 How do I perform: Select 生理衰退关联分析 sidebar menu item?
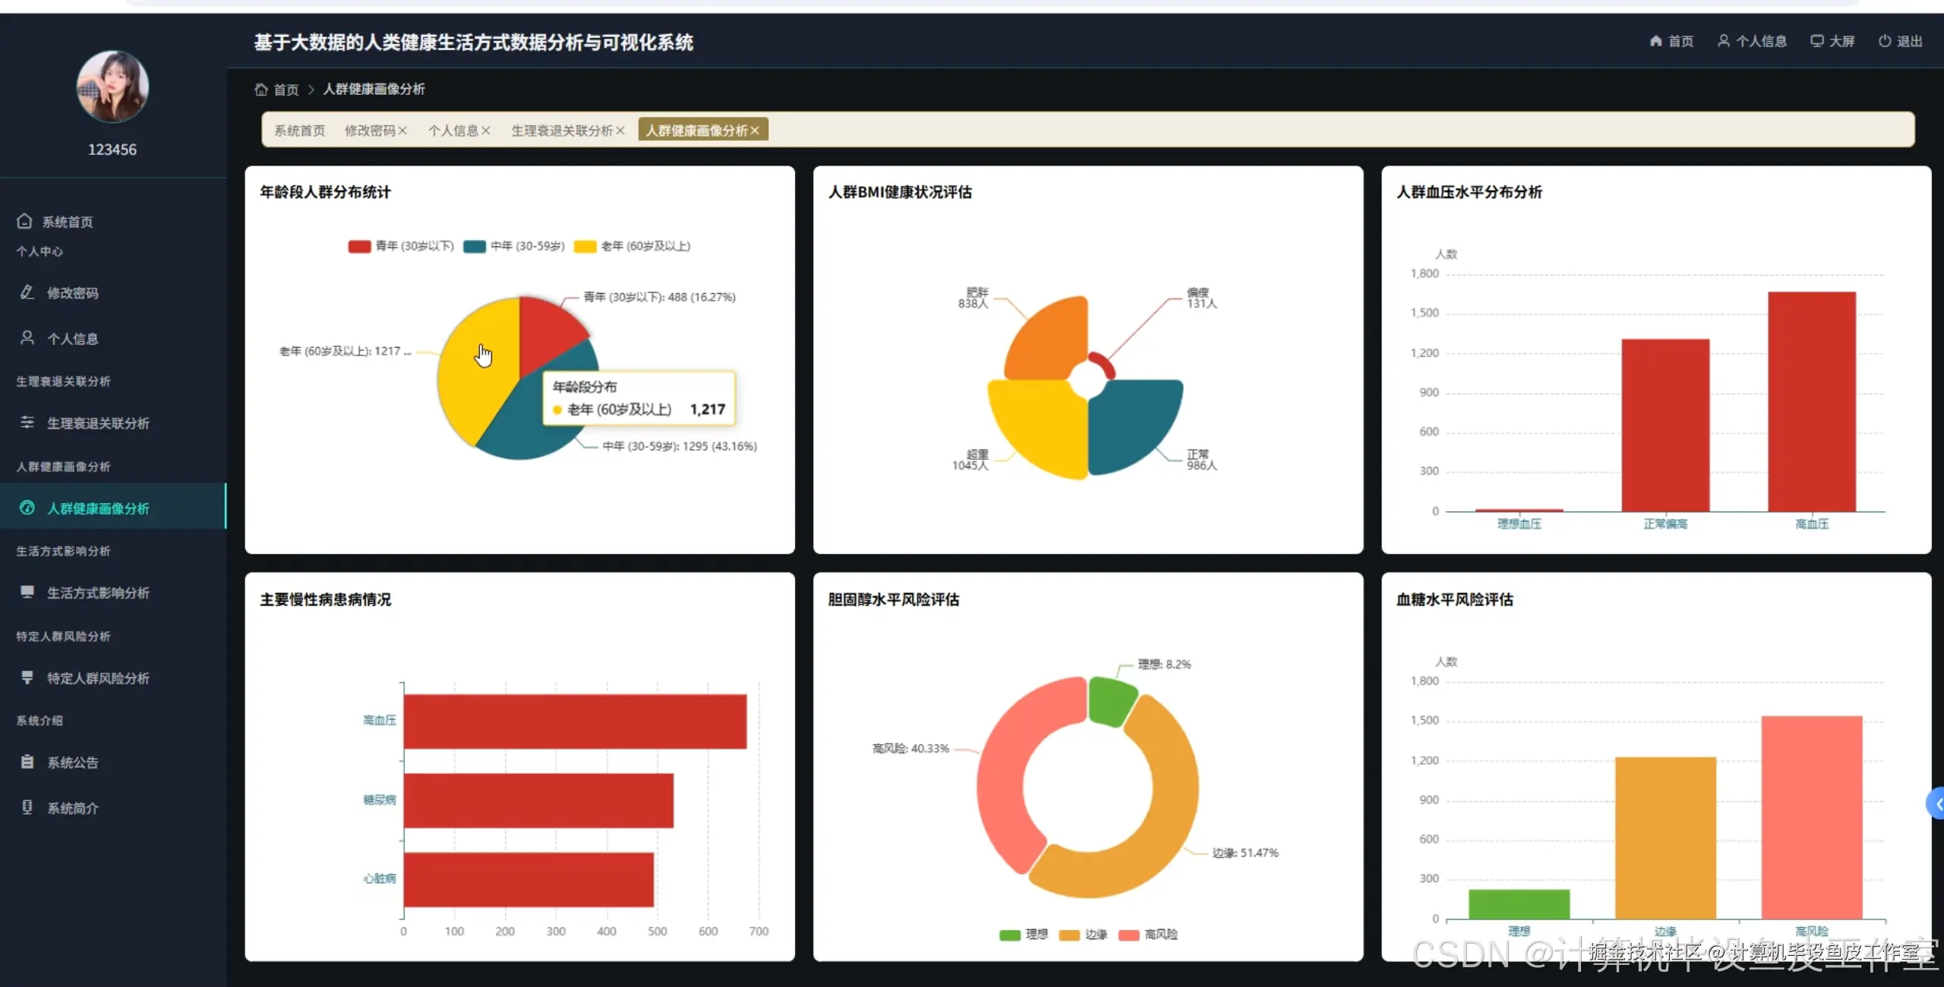[98, 423]
